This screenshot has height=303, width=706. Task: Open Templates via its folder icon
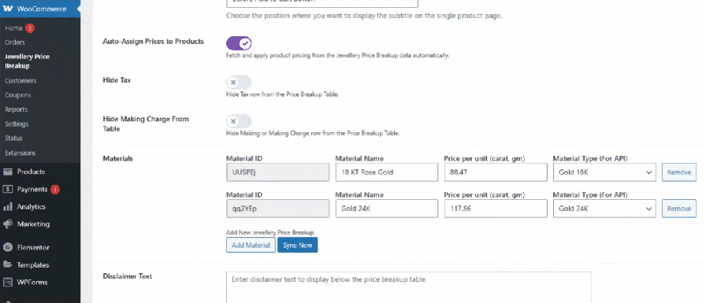(x=8, y=264)
